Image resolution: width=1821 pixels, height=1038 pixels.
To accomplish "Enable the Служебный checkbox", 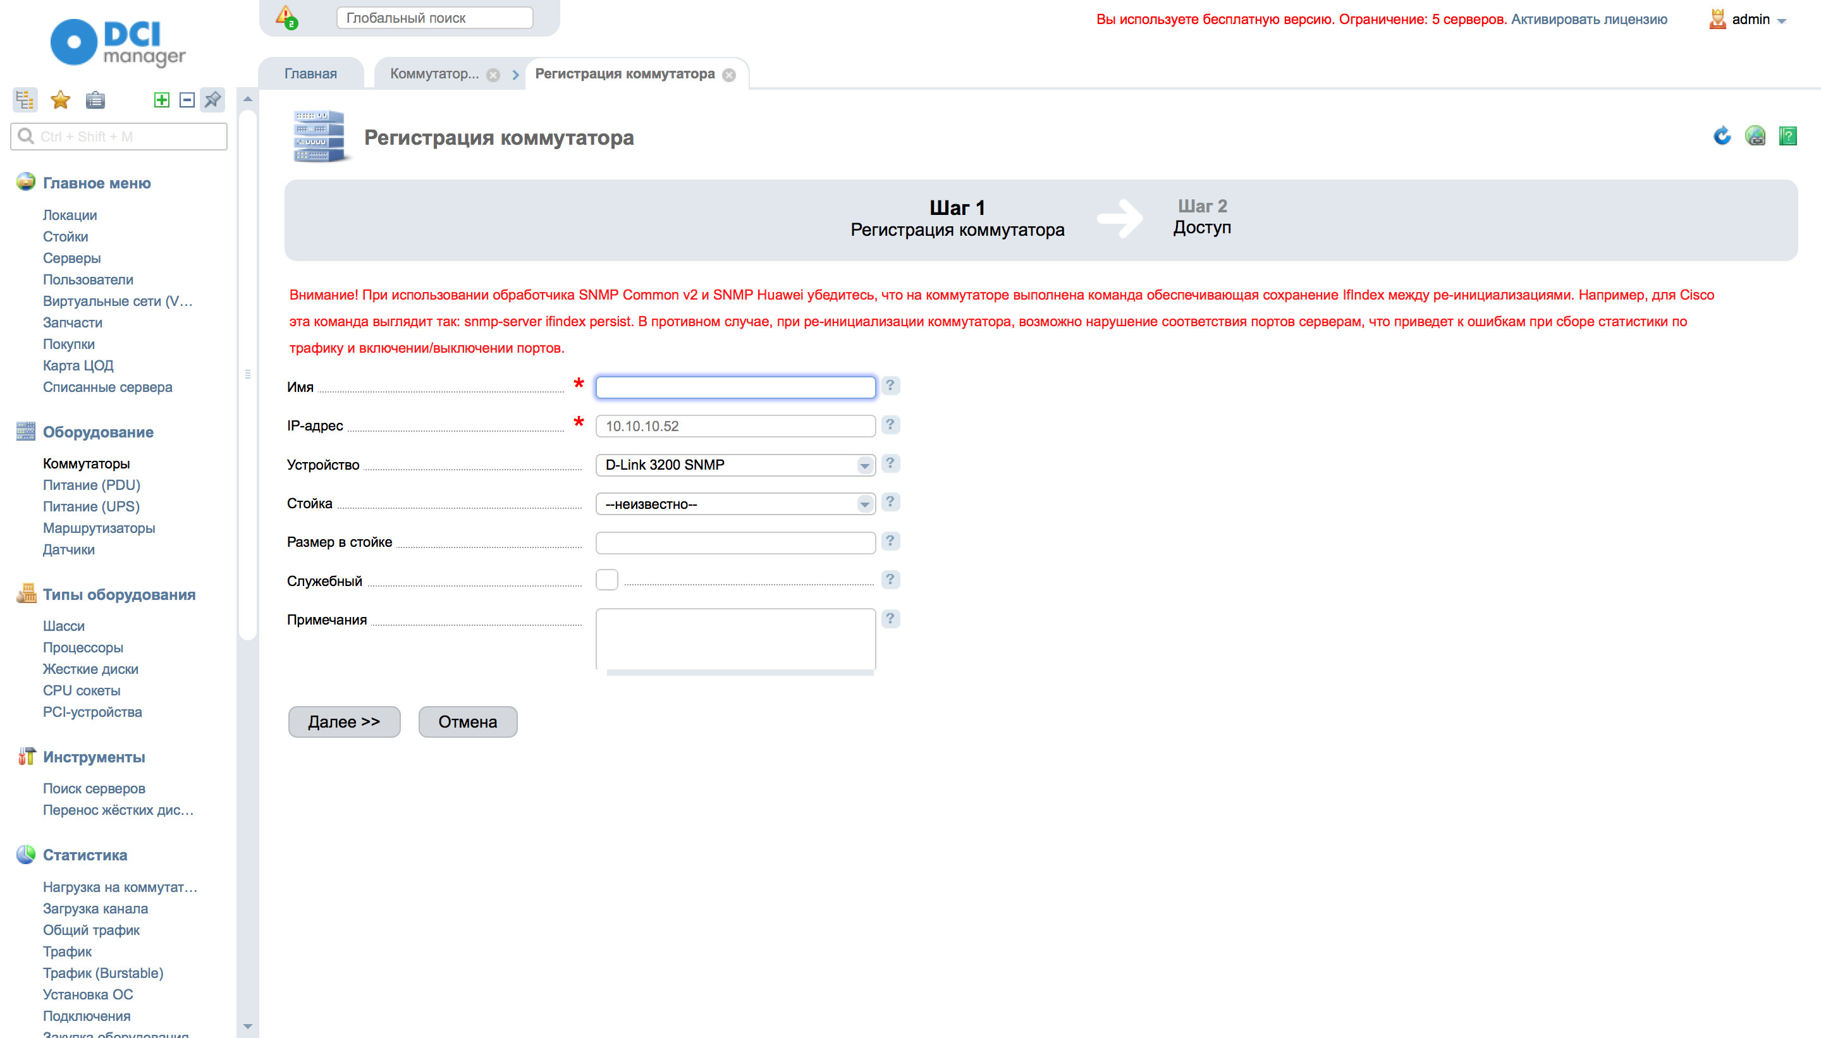I will [607, 580].
